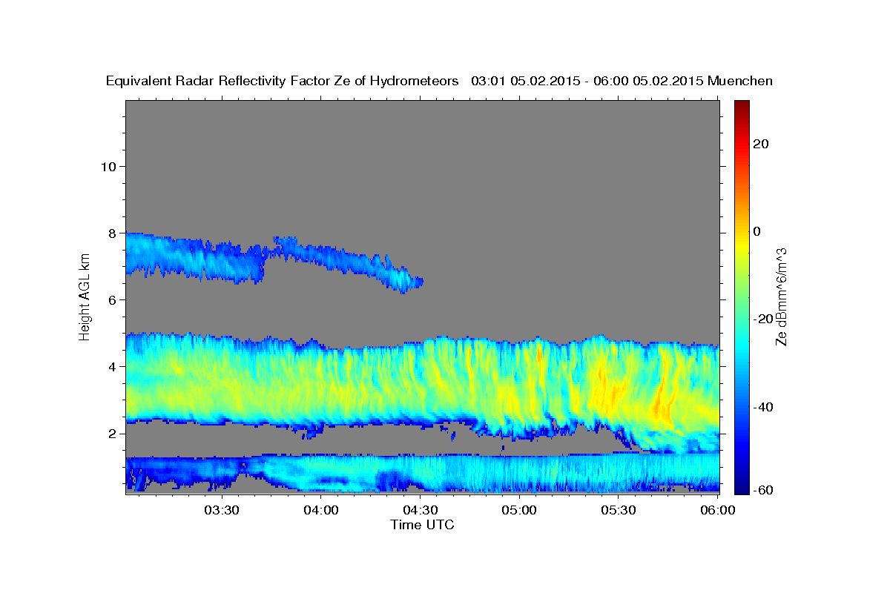Viewport: 890px width, 593px height.
Task: Click the 06:00 time tick label
Action: (717, 510)
